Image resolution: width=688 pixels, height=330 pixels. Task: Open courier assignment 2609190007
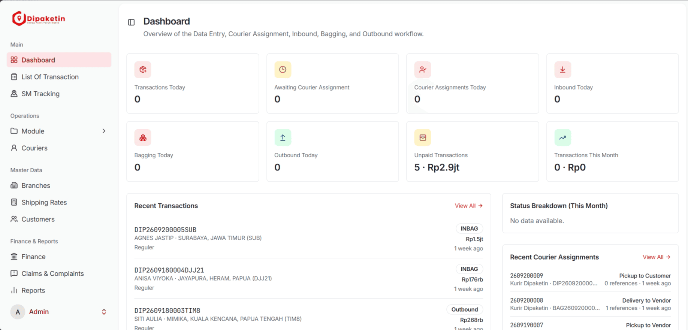point(526,325)
